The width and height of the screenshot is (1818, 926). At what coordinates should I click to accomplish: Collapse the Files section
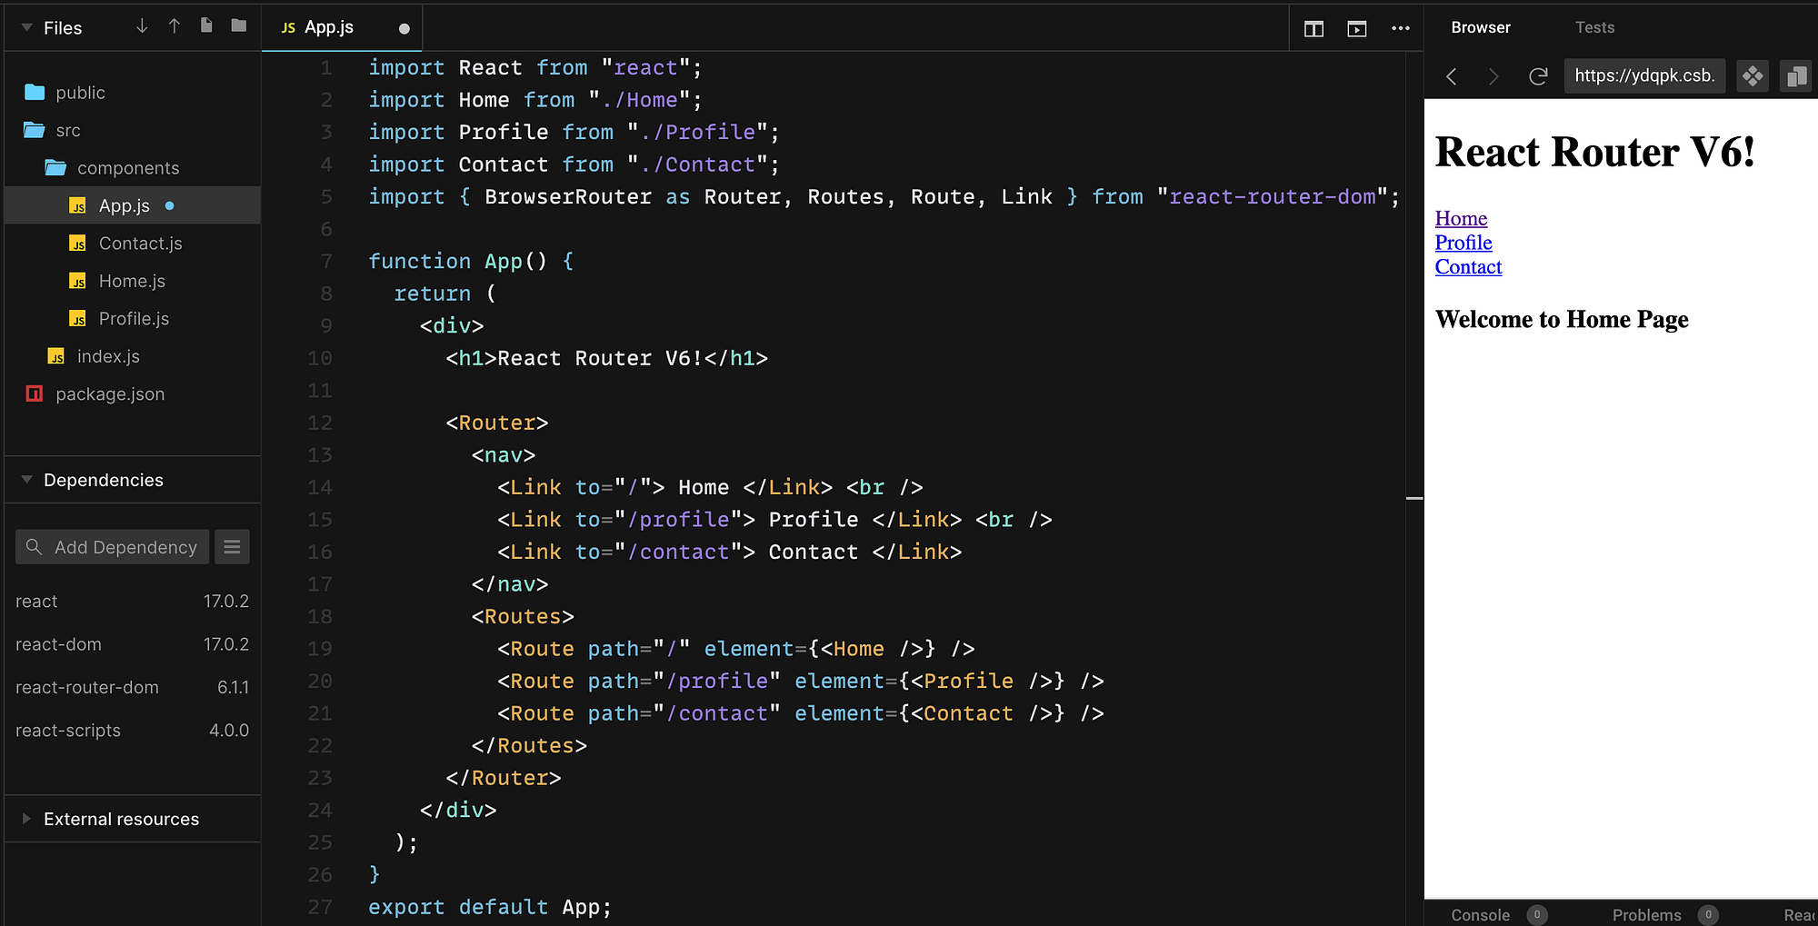pyautogui.click(x=25, y=27)
